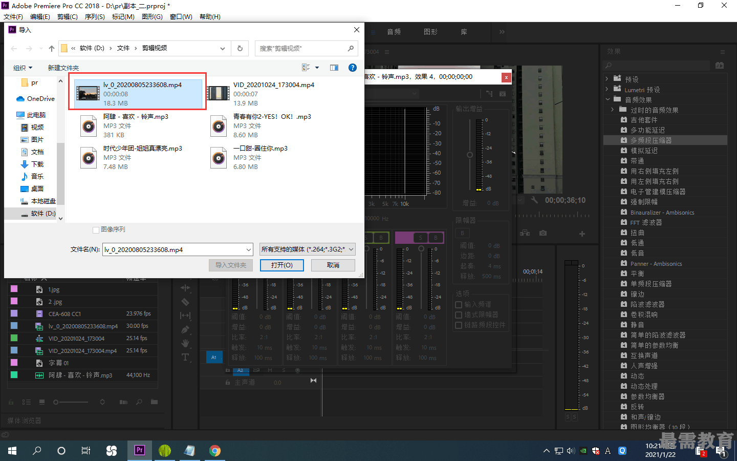Open the Start menu
The width and height of the screenshot is (737, 461).
pos(12,450)
